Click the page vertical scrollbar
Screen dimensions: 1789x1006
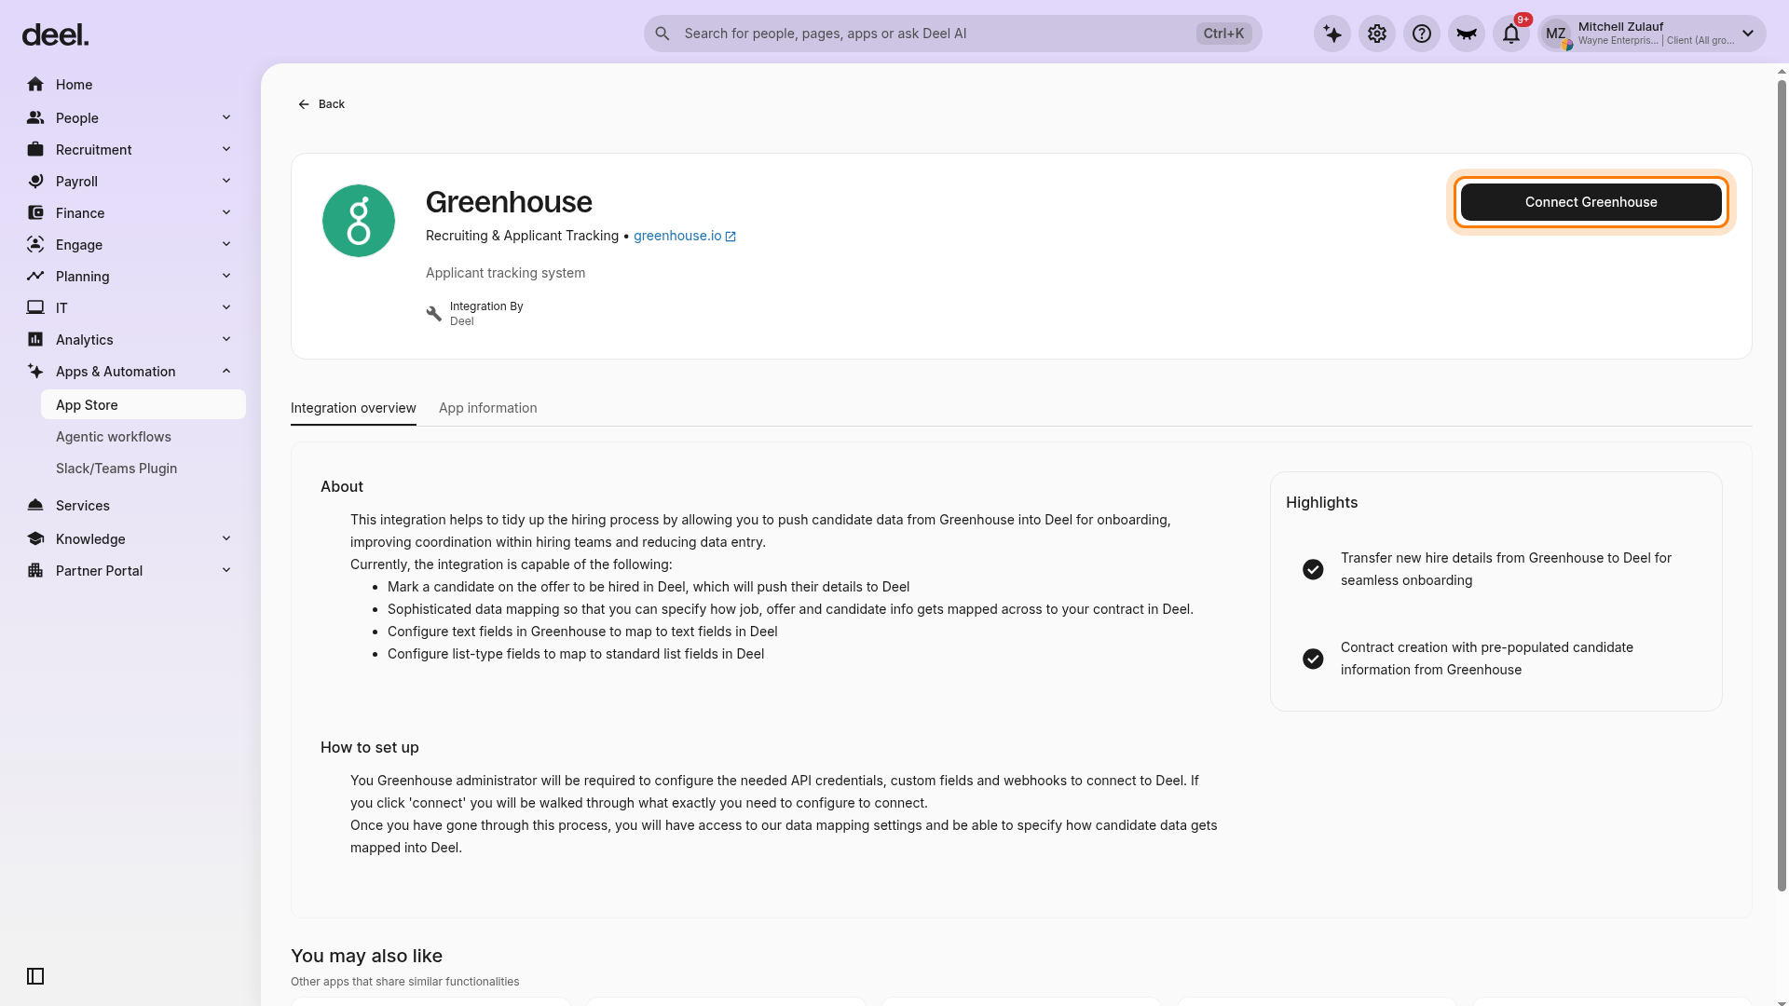pyautogui.click(x=1782, y=484)
